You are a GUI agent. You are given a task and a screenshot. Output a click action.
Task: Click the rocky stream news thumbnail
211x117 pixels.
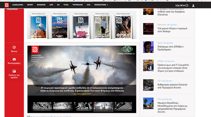(x=148, y=85)
